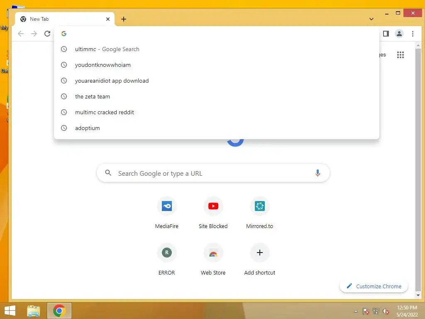This screenshot has height=319, width=425.
Task: Click the omnibox address field
Action: (217, 34)
